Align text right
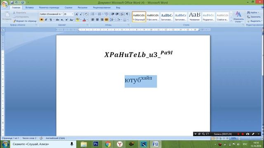Viewport: 264px width, 148px height. click(102, 20)
